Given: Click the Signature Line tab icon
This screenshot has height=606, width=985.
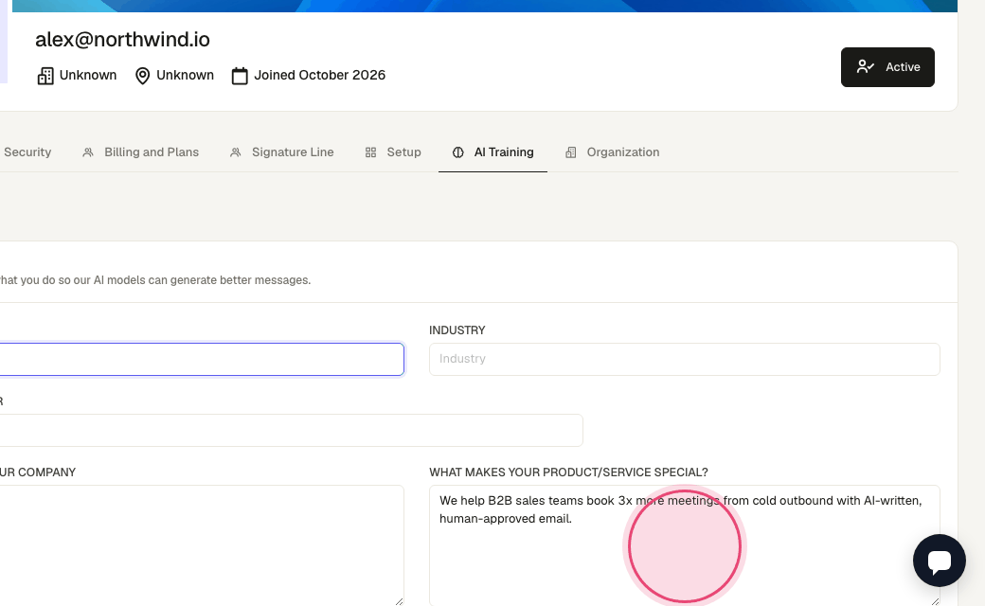Looking at the screenshot, I should (236, 152).
